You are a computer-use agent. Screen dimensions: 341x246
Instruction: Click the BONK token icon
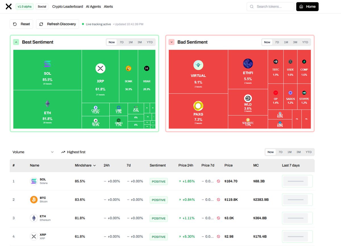[128, 68]
